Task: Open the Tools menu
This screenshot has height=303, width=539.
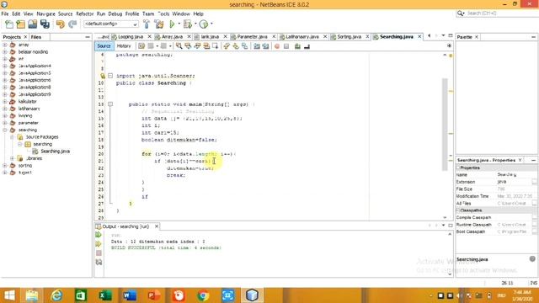Action: click(x=163, y=13)
